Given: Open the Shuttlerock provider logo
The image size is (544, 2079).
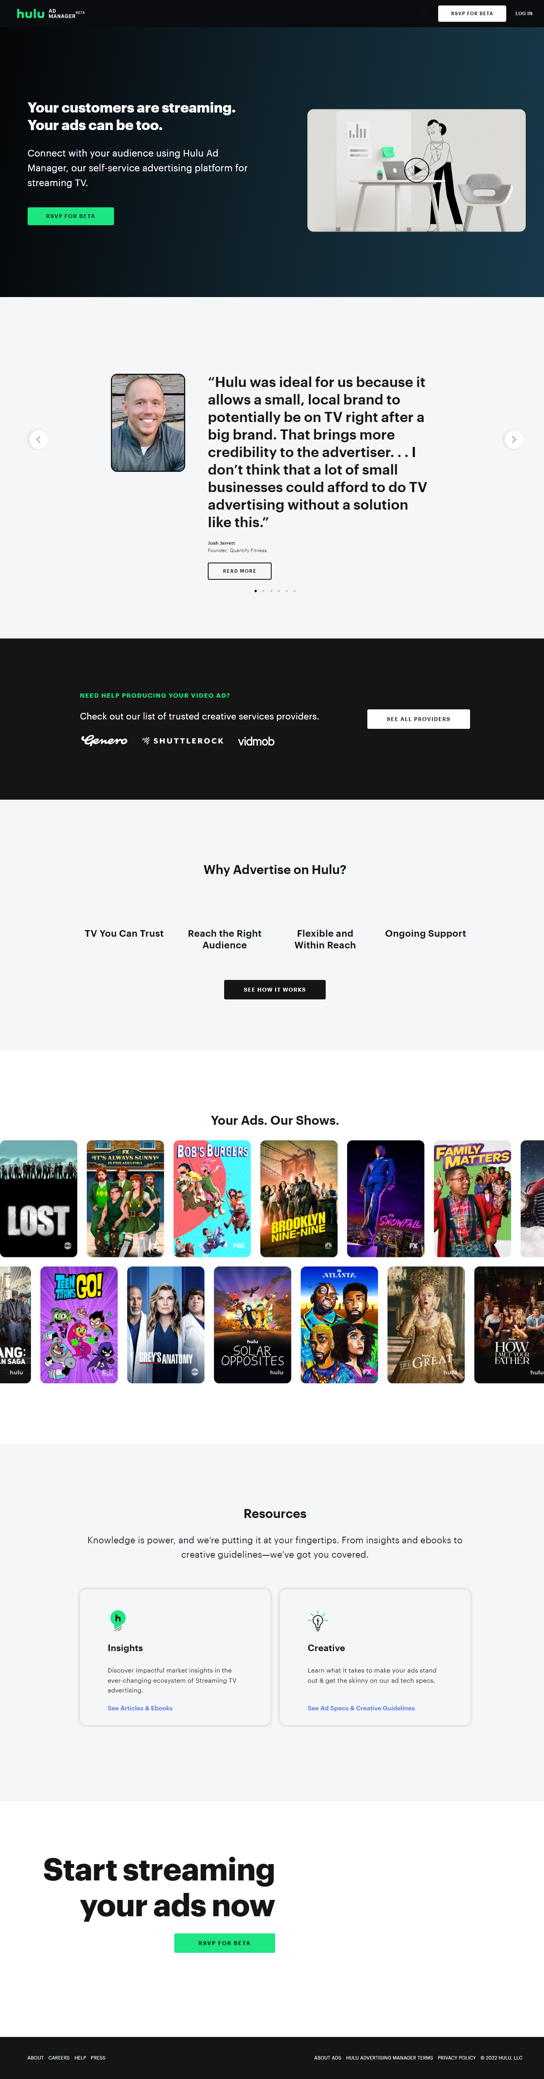Looking at the screenshot, I should point(183,741).
